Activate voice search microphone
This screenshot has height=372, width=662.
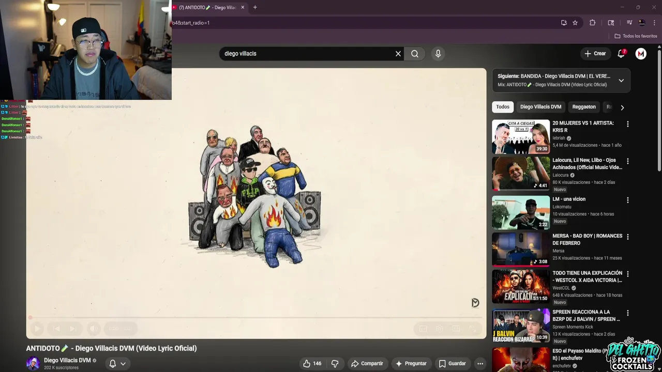click(438, 54)
